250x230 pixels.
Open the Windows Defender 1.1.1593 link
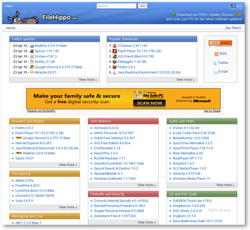(x=115, y=178)
